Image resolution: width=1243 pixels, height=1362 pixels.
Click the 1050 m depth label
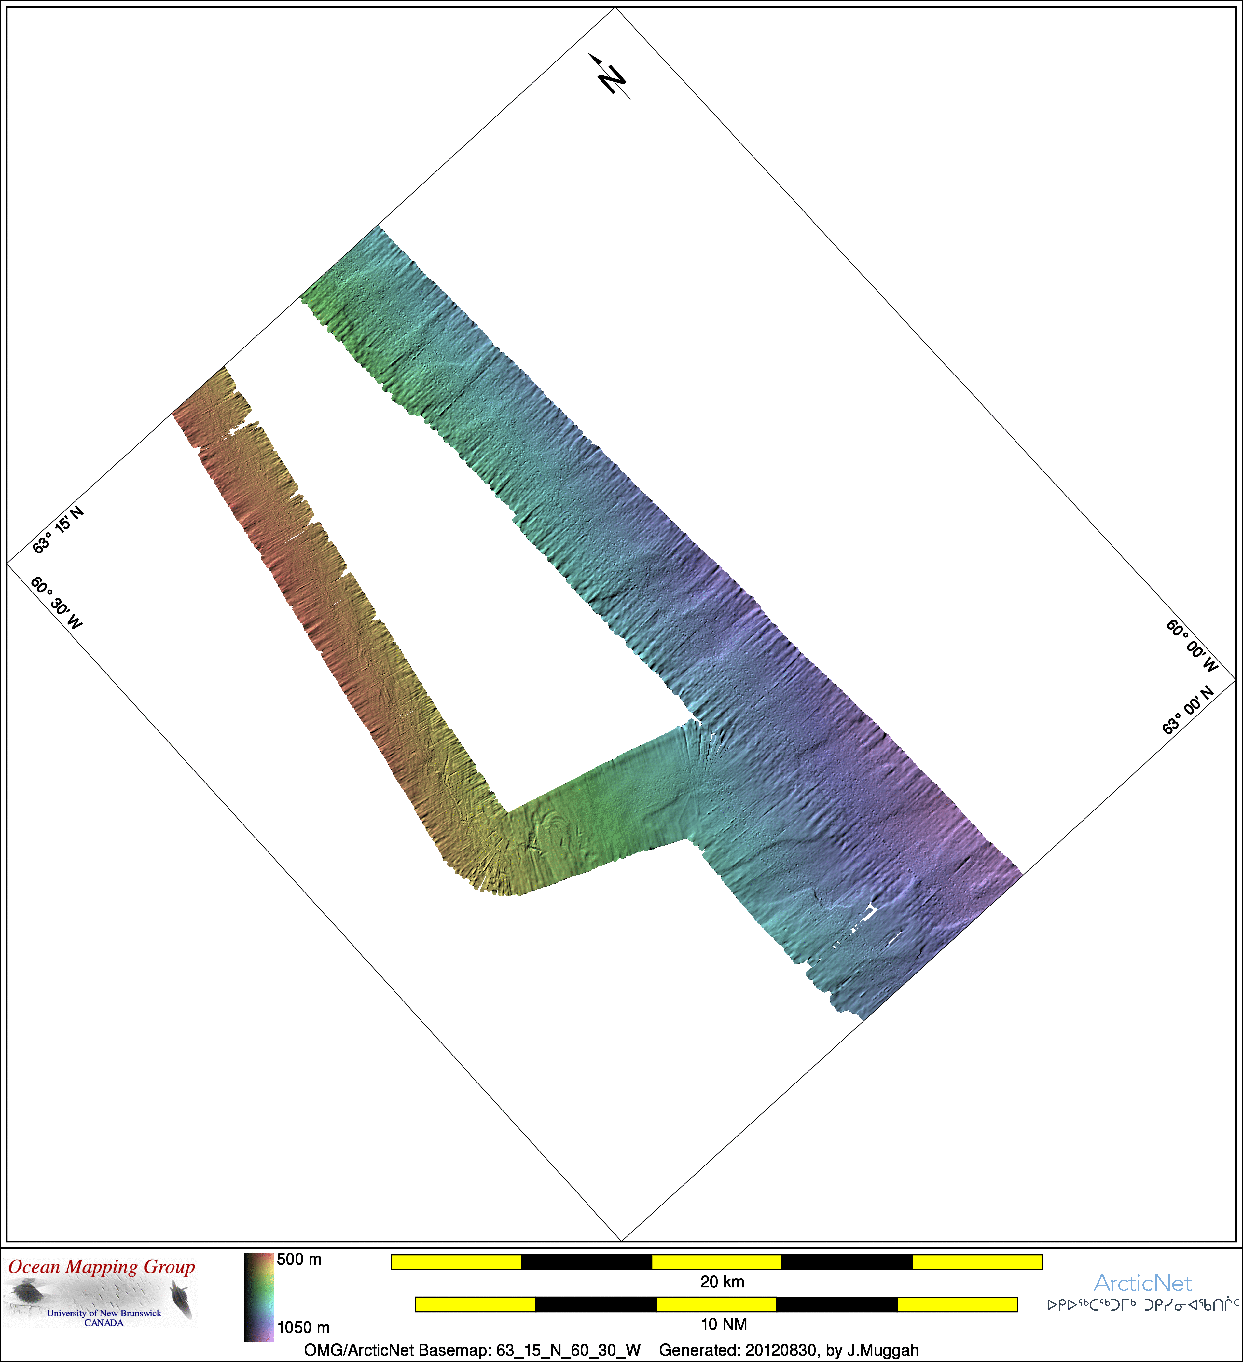click(x=303, y=1328)
